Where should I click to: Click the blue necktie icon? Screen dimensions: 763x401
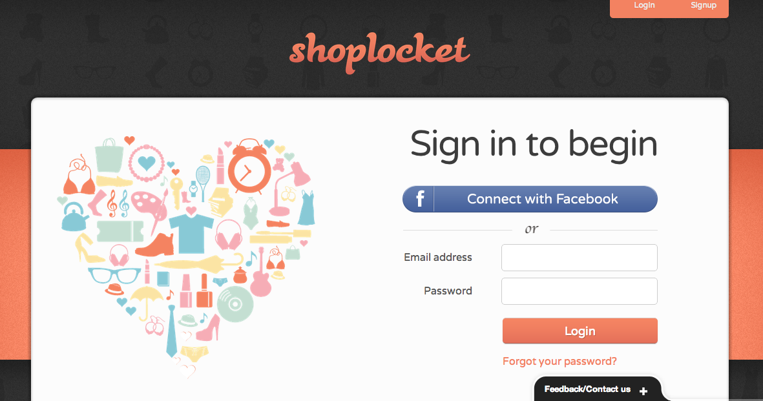pyautogui.click(x=171, y=332)
